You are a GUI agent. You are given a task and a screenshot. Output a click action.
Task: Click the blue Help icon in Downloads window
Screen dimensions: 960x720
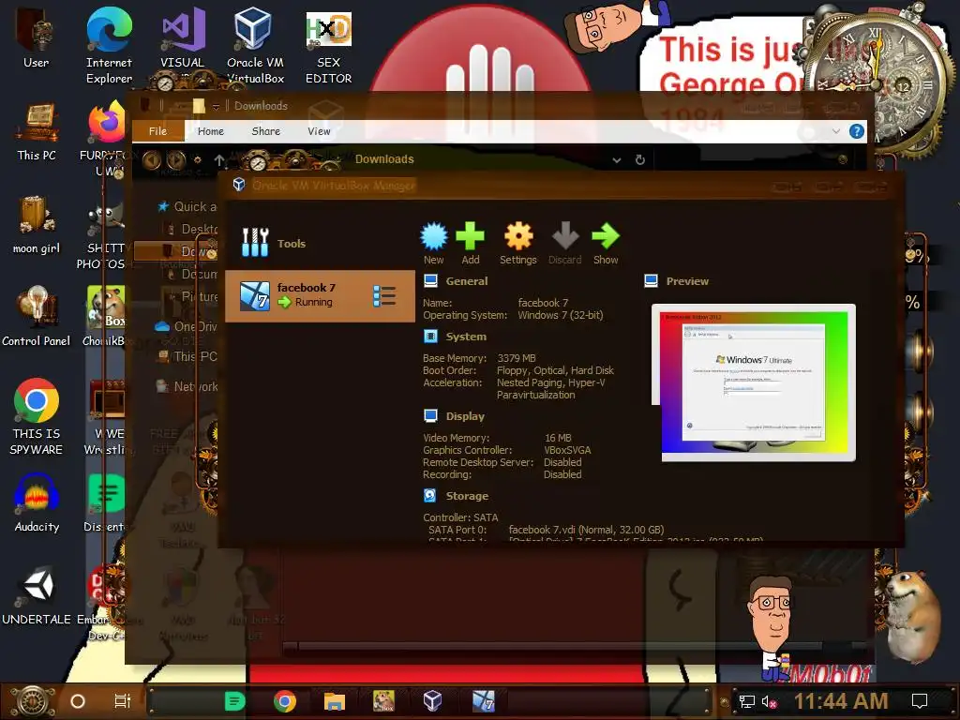(857, 131)
